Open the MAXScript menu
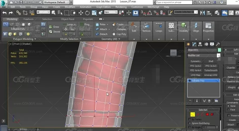Image resolution: width=239 pixels, height=131 pixels. click(x=154, y=7)
